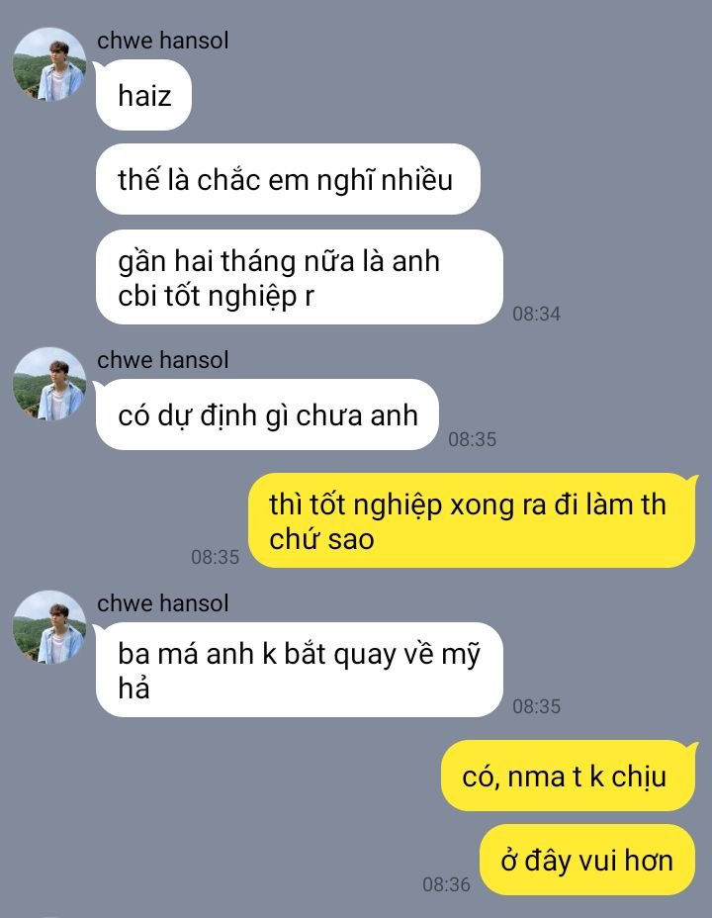
Task: Select message 'thế là chắc em nghĩ nhiều'
Action: coord(288,179)
